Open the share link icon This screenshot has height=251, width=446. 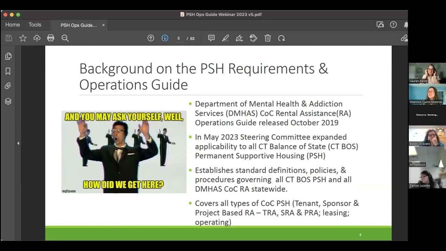click(404, 38)
